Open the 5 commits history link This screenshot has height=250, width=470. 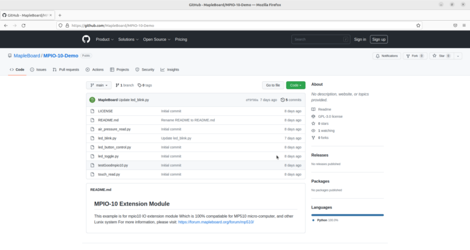291,100
